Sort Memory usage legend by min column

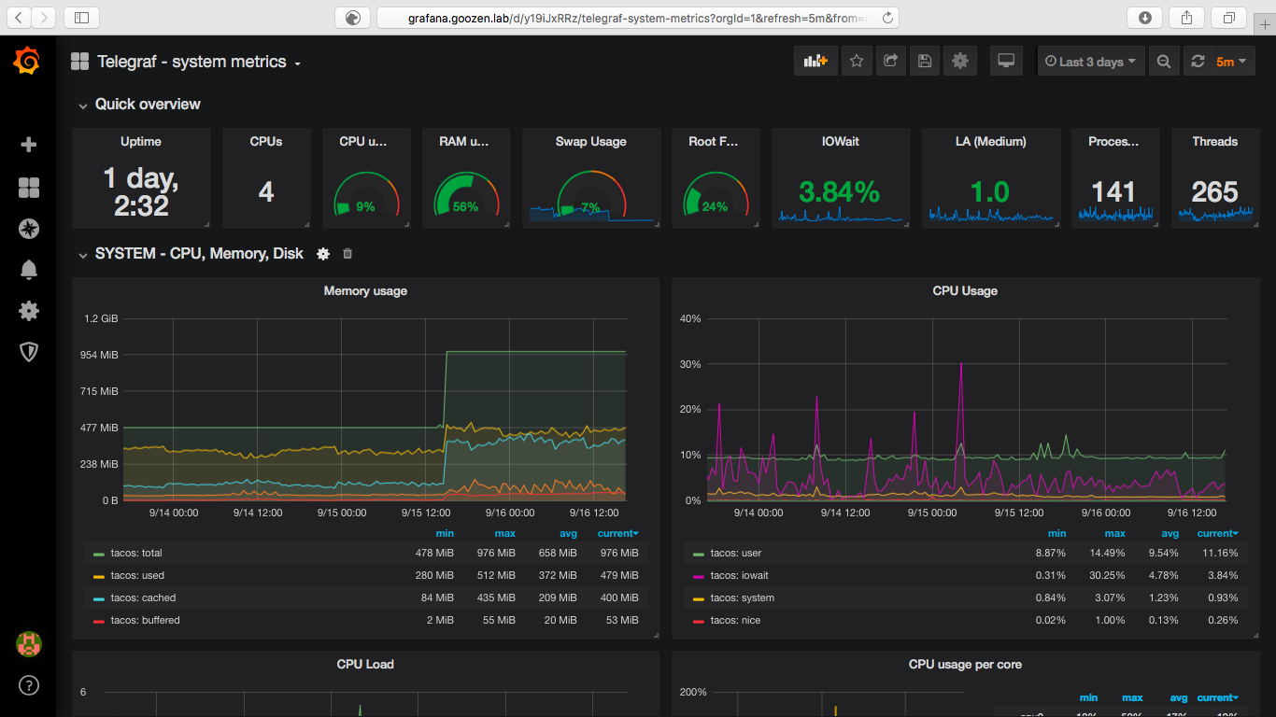pos(445,533)
